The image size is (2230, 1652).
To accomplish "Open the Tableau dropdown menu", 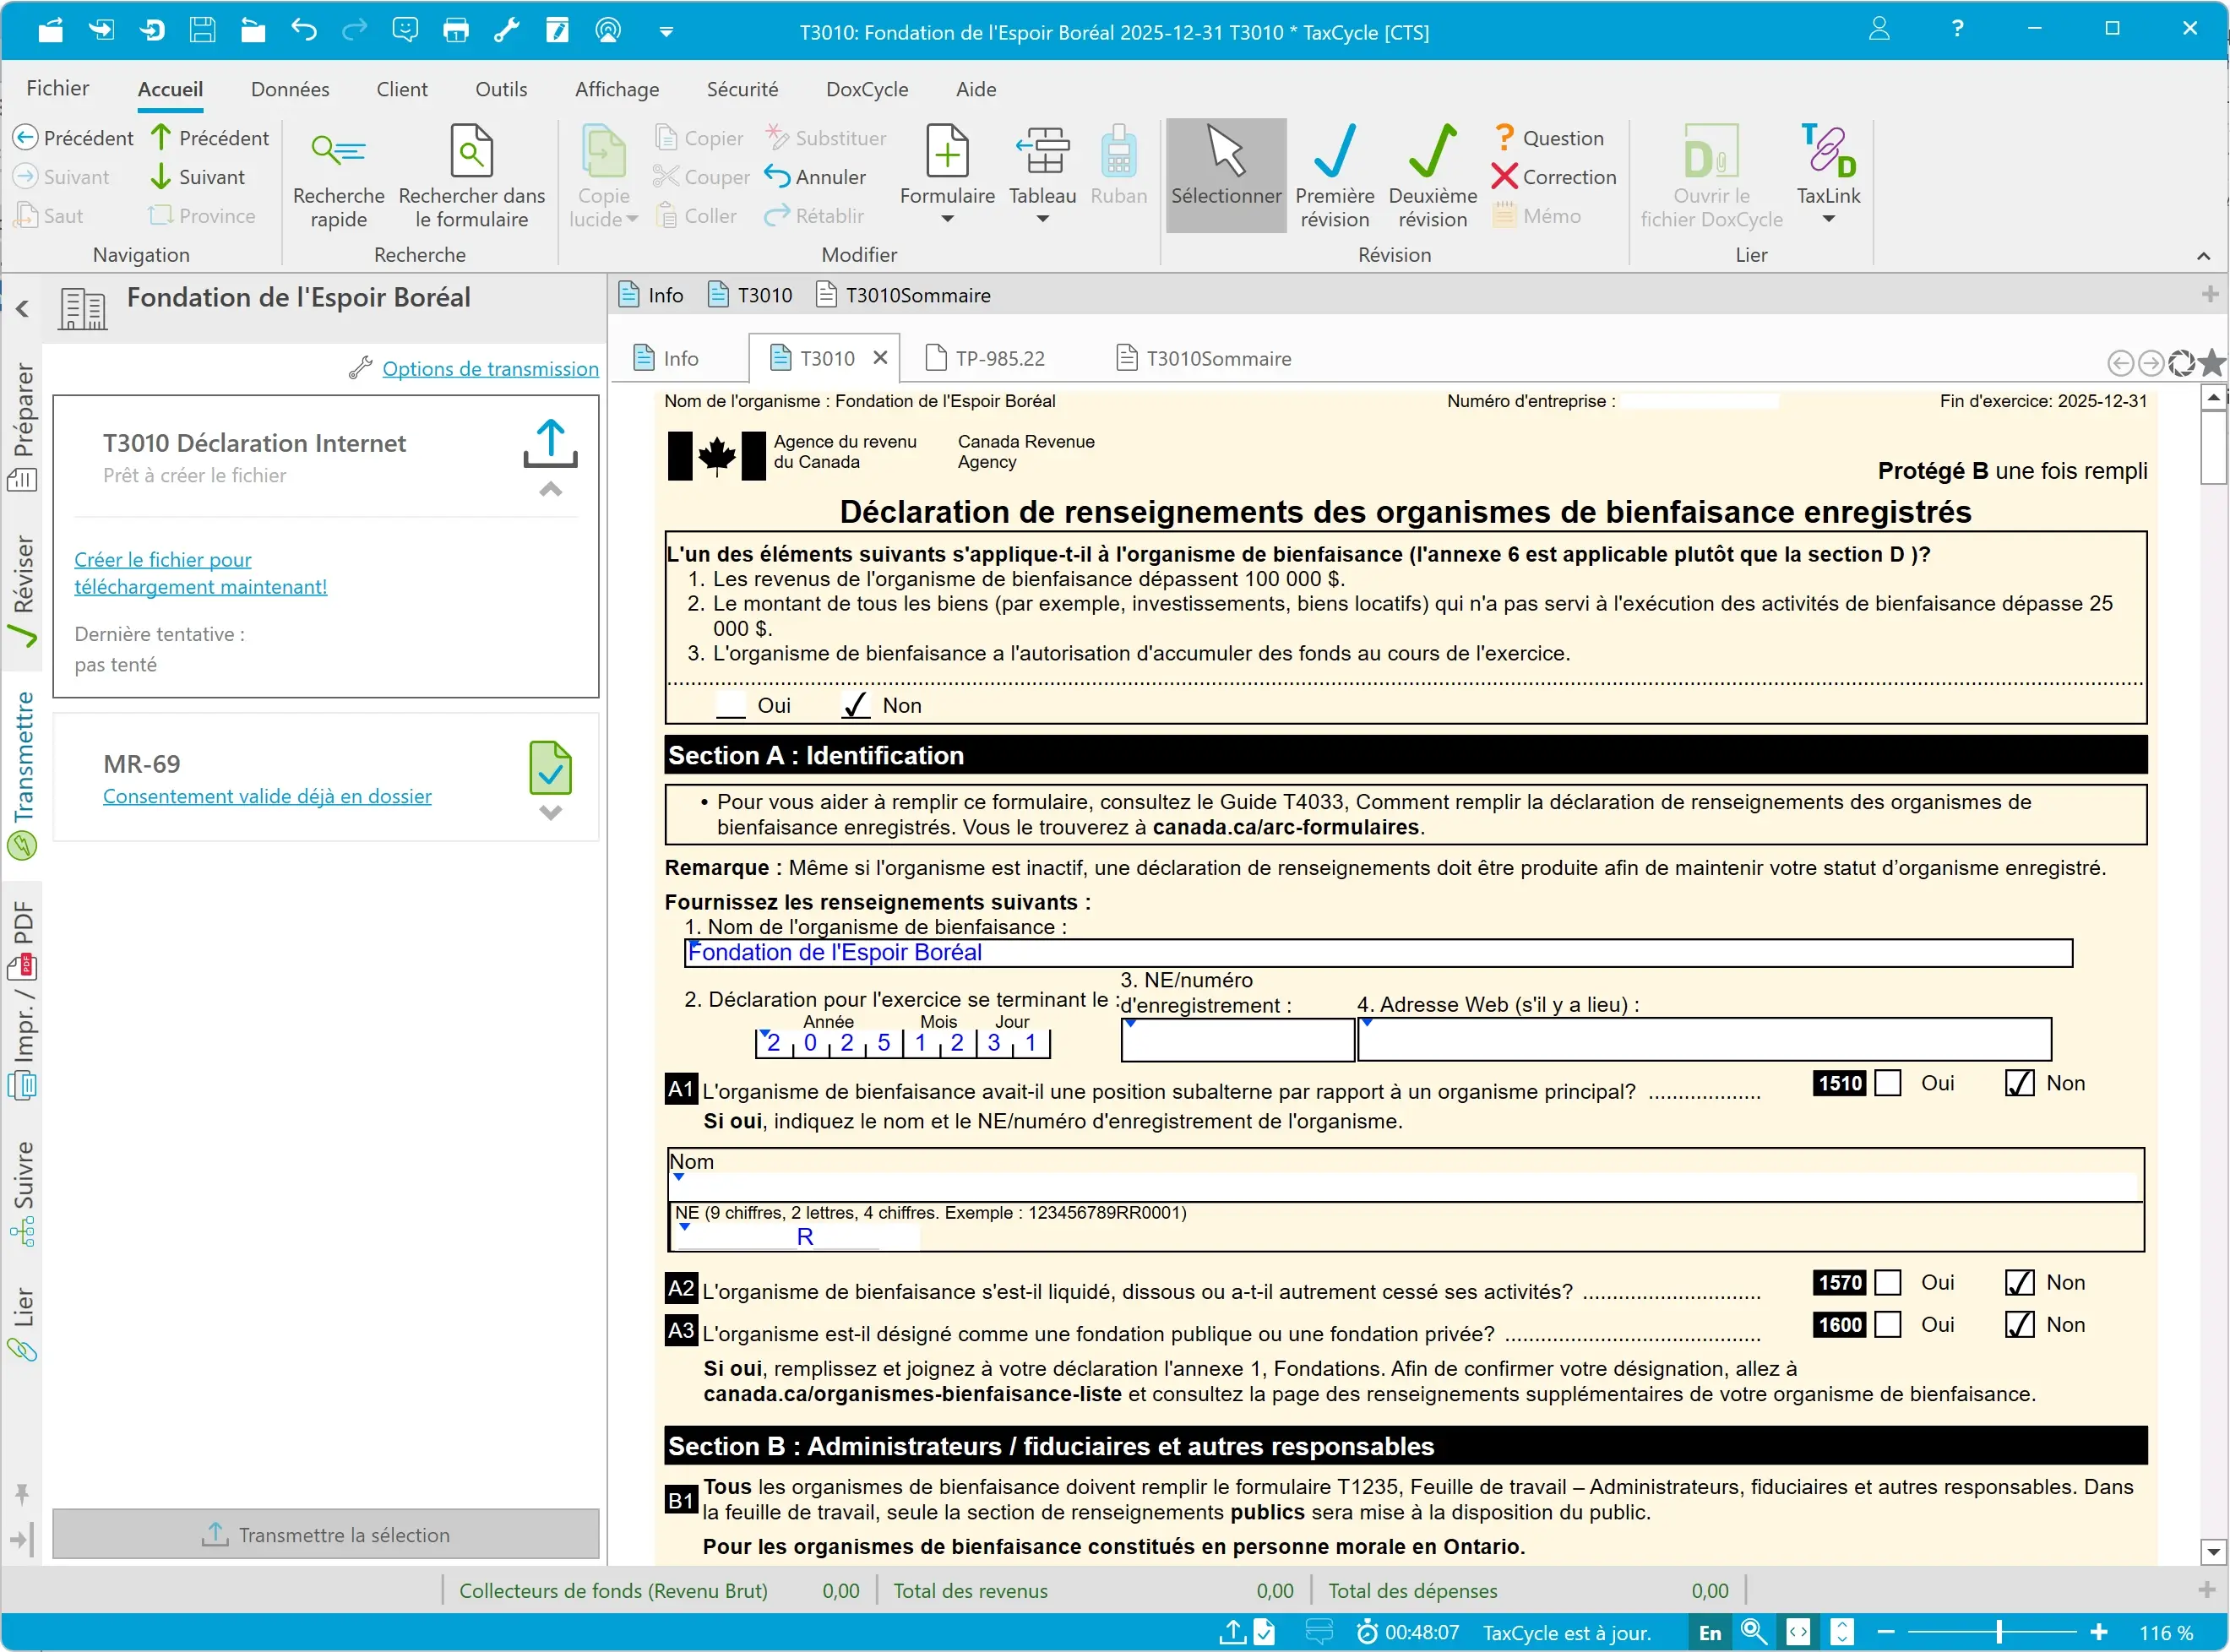I will coord(1042,219).
